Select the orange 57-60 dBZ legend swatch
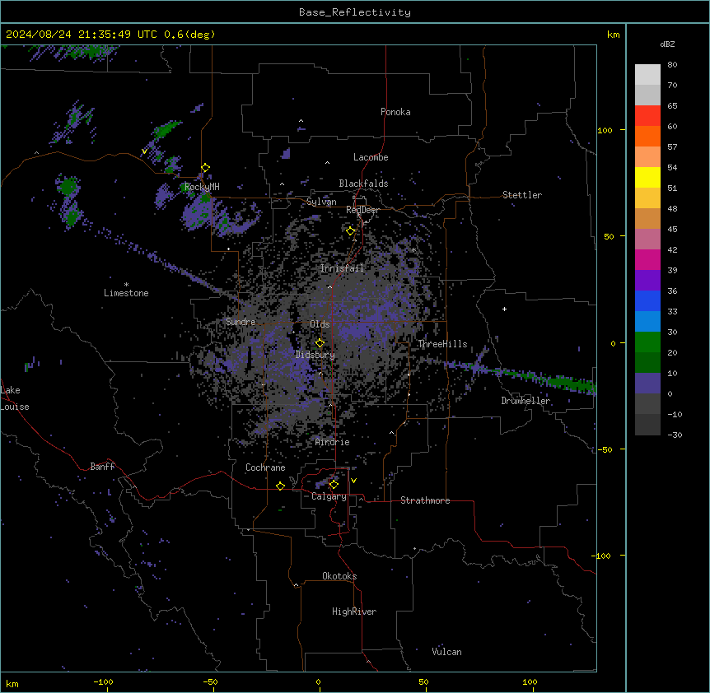This screenshot has width=710, height=693. [x=647, y=136]
